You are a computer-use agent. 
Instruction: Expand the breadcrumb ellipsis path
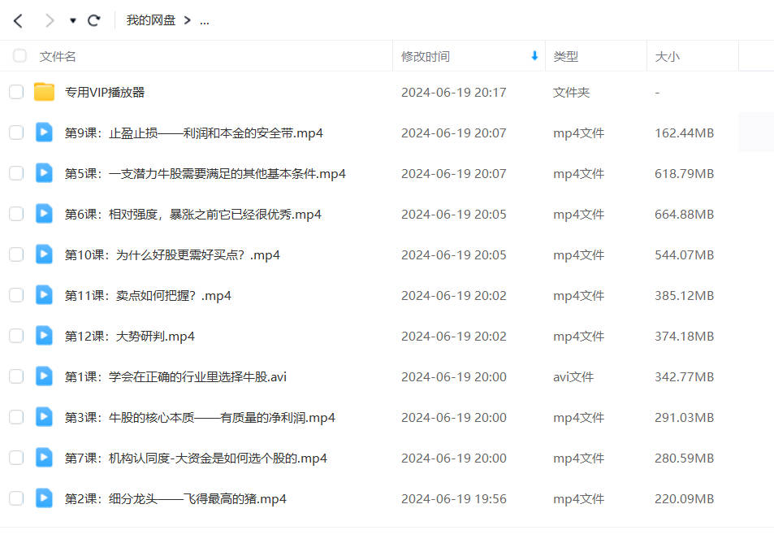[x=205, y=21]
